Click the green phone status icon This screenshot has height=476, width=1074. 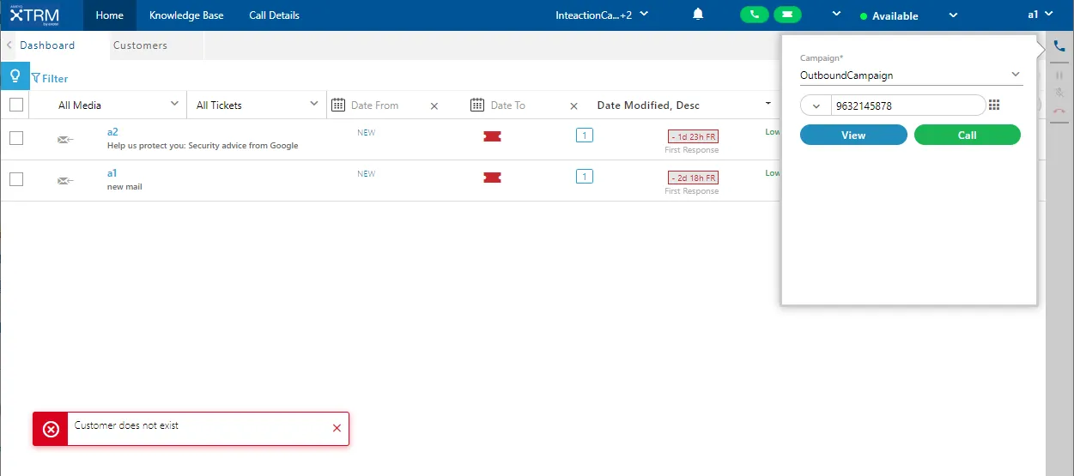(x=755, y=15)
